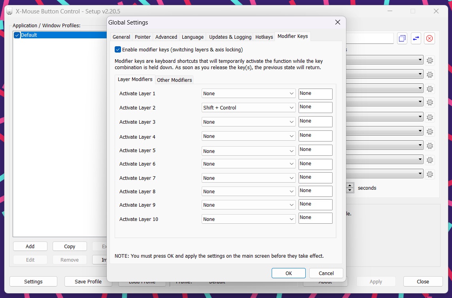This screenshot has height=298, width=452.
Task: Expand the Activate Layer 1 dropdown
Action: (x=248, y=94)
